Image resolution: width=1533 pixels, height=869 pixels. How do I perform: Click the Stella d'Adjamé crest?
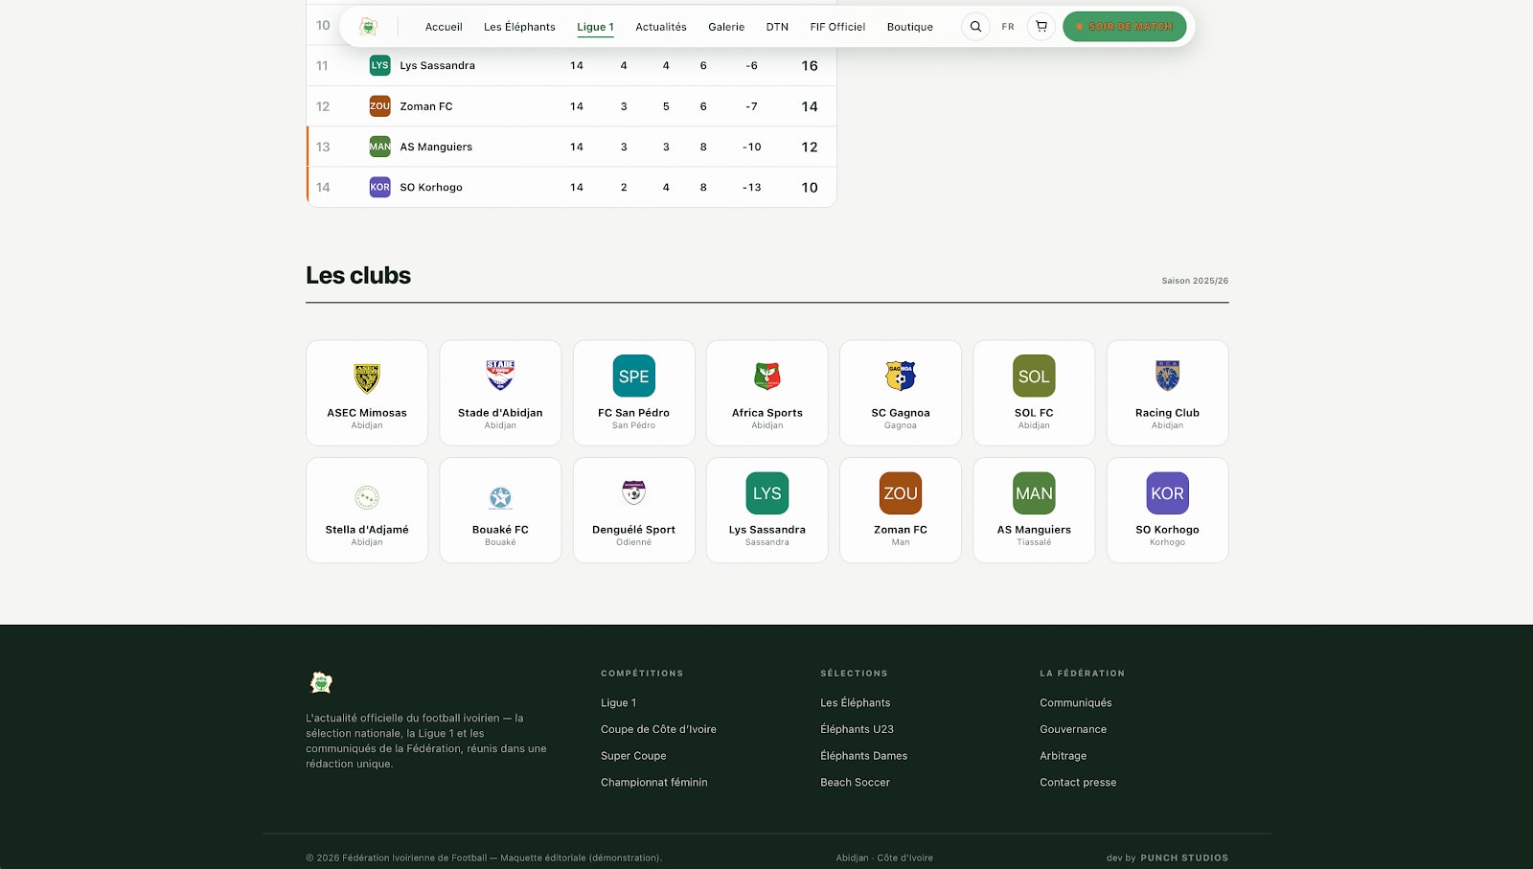(x=367, y=497)
